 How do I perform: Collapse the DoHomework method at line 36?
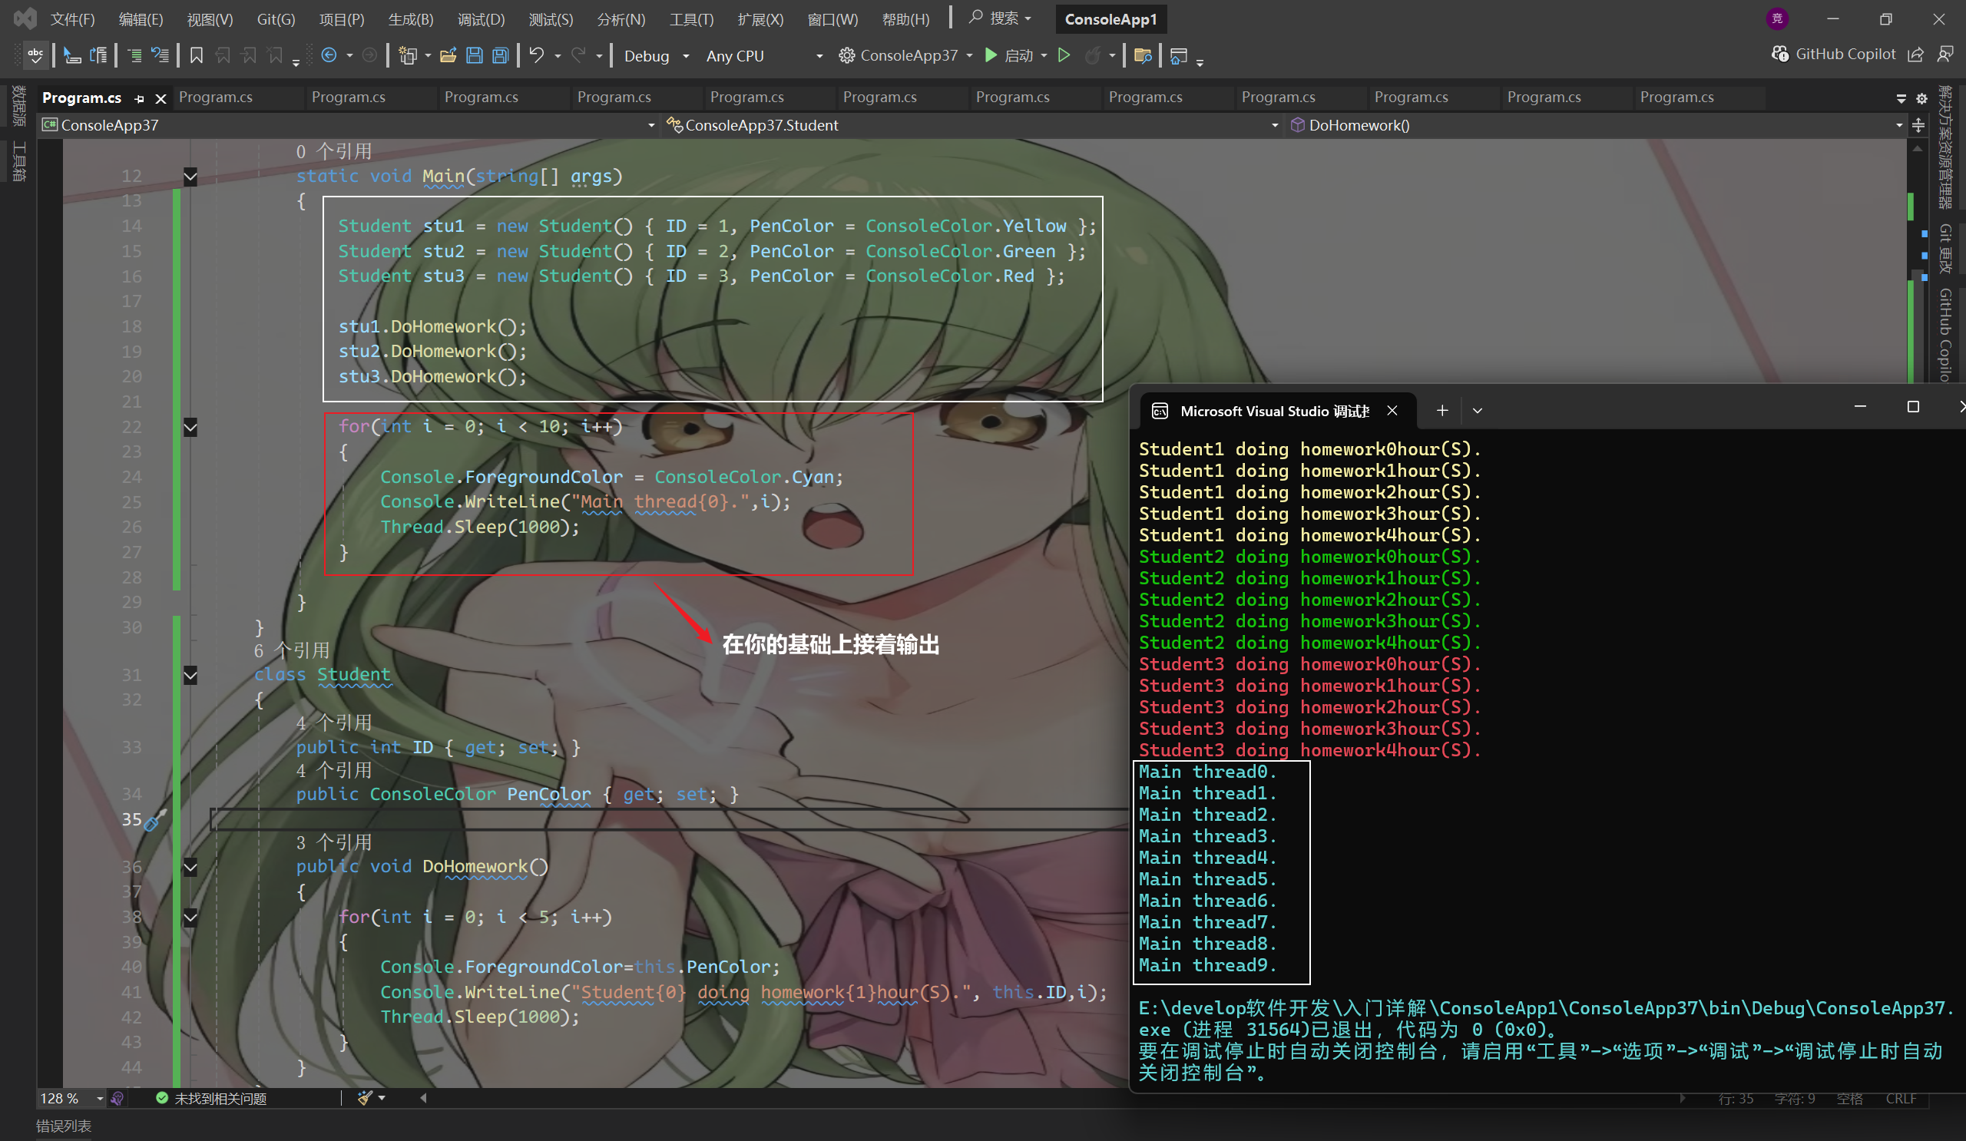pyautogui.click(x=190, y=866)
